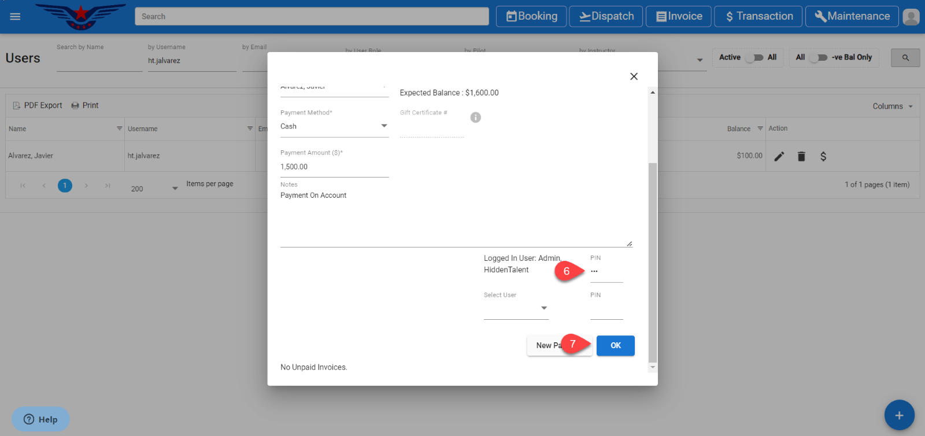Open the user profile avatar icon

911,17
